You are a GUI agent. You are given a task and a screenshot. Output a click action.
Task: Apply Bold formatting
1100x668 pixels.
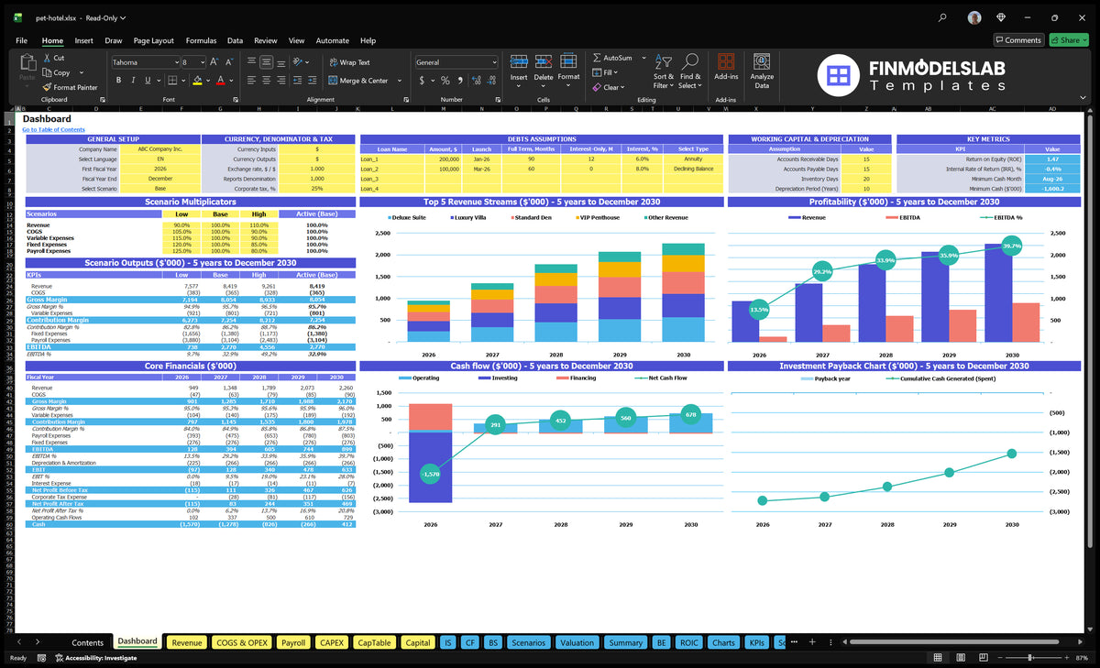pyautogui.click(x=119, y=81)
